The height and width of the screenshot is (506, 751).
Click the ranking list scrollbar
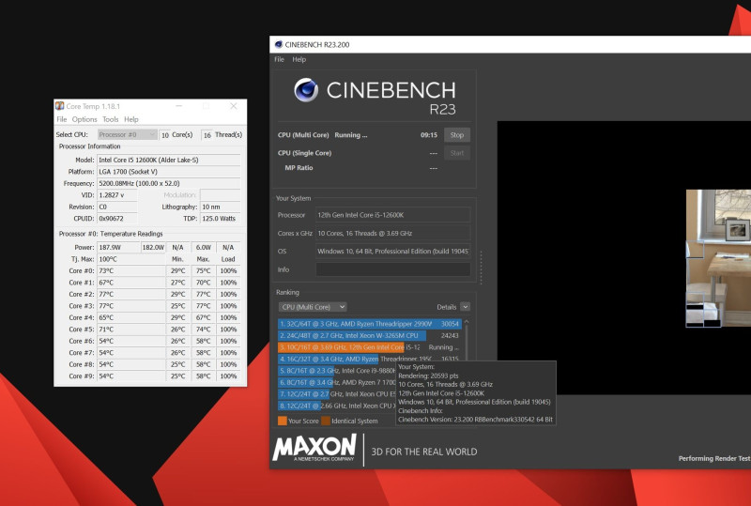tap(467, 340)
